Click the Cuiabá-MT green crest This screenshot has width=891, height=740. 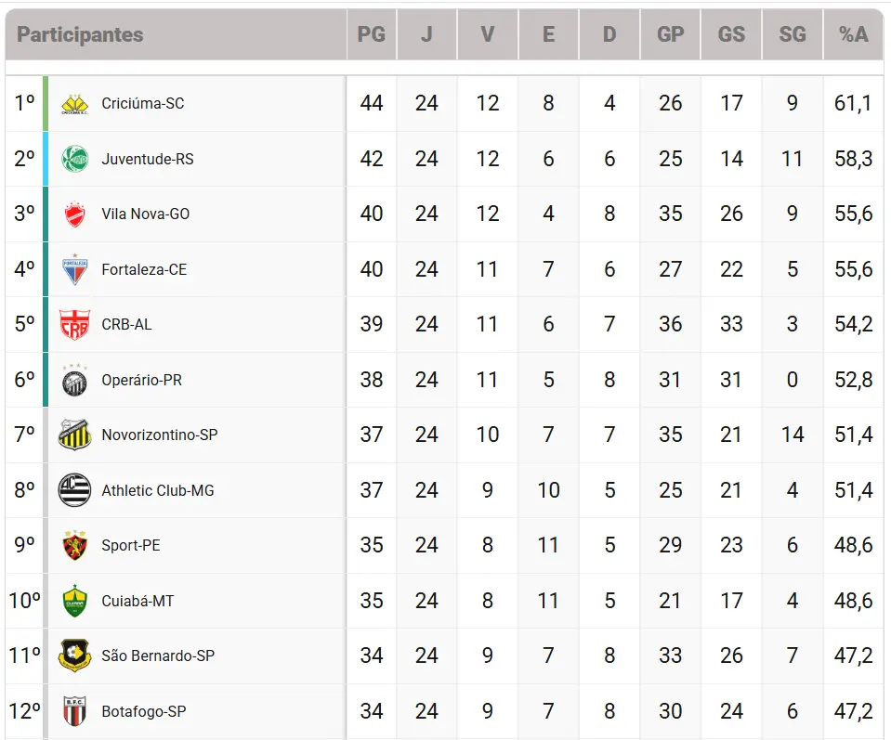(x=74, y=601)
